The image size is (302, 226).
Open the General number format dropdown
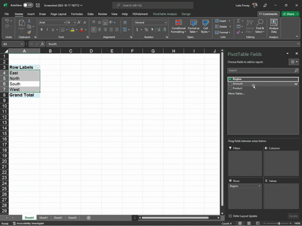click(x=165, y=23)
